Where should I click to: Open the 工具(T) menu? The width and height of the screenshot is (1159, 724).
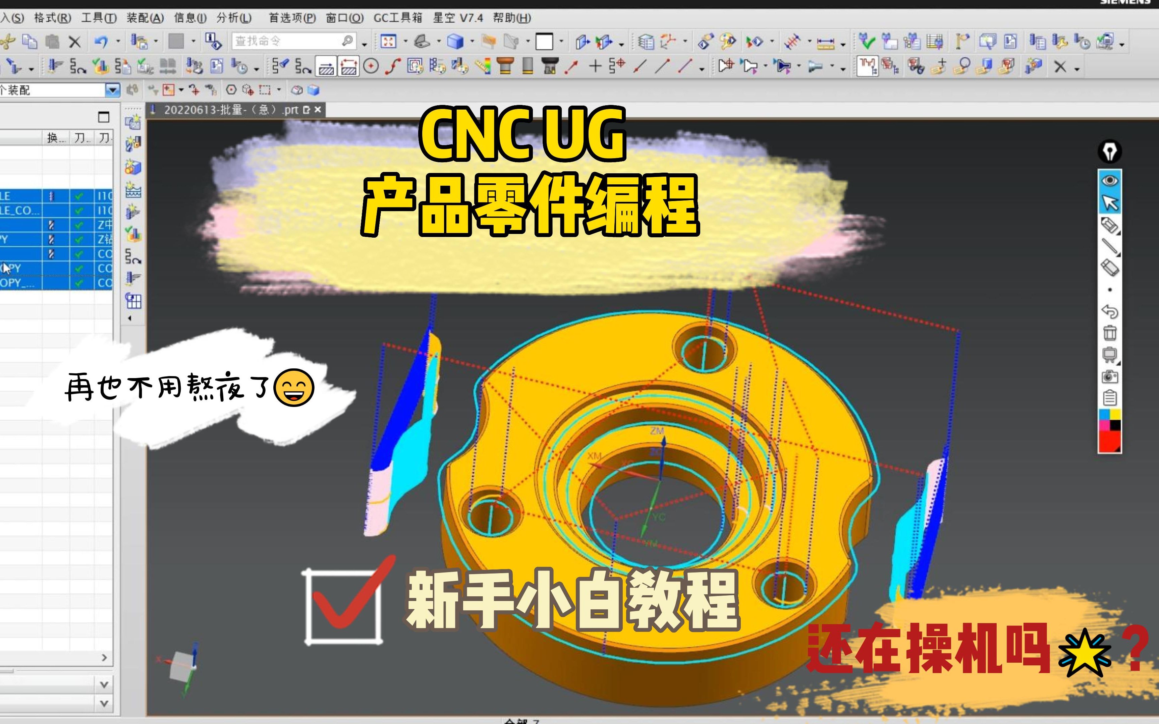point(99,18)
